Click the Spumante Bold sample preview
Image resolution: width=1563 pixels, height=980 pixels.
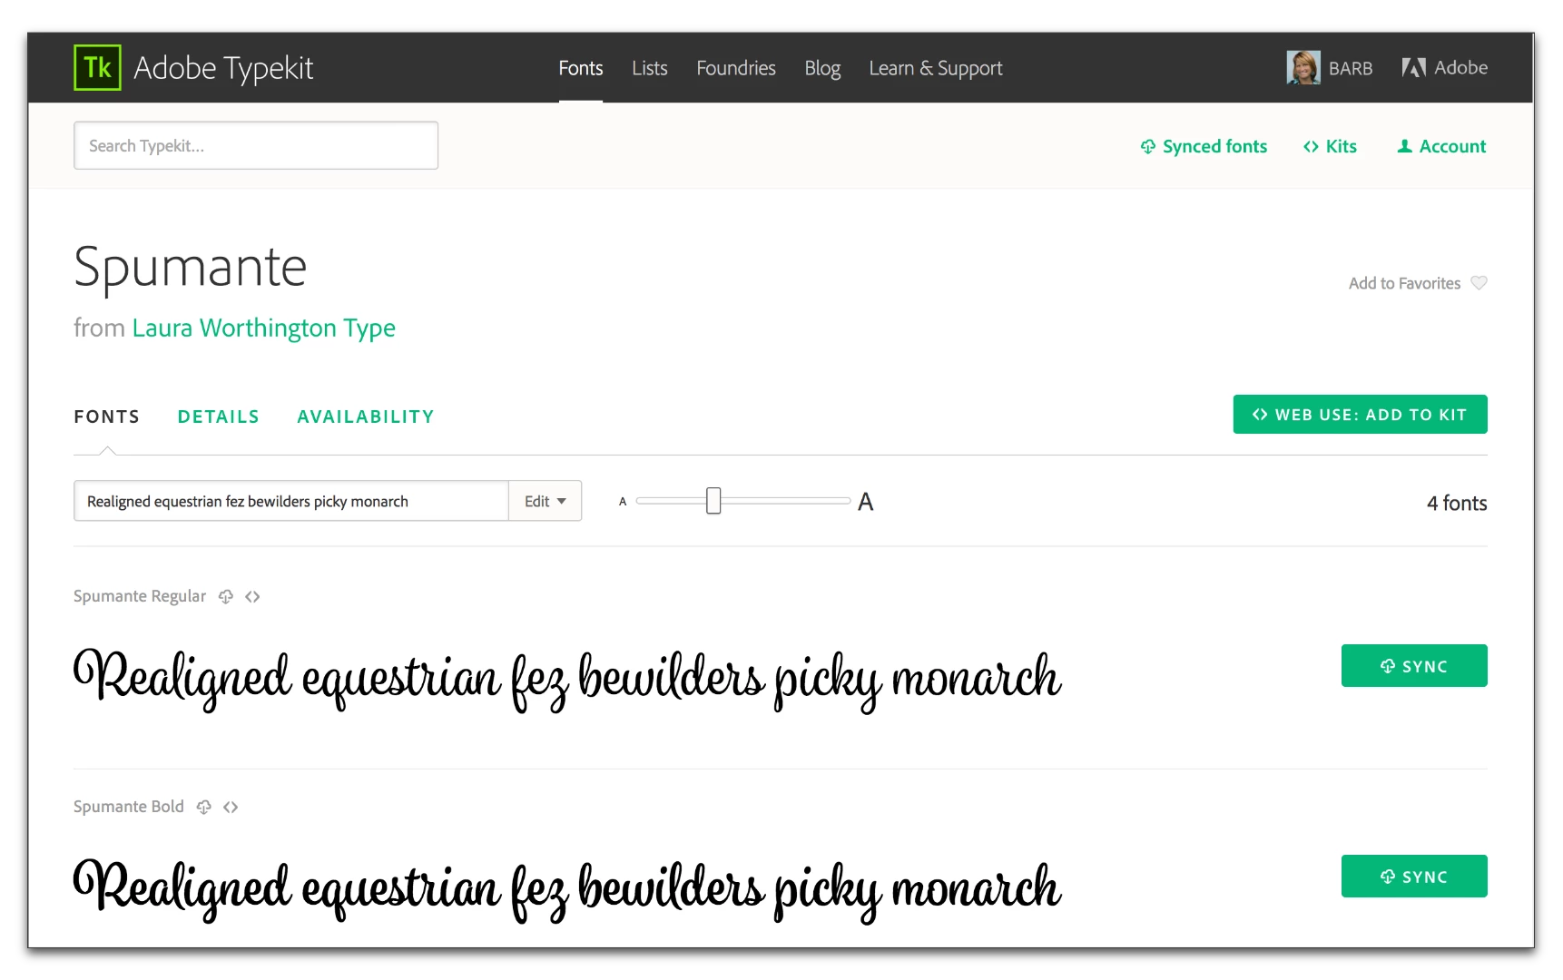(567, 890)
